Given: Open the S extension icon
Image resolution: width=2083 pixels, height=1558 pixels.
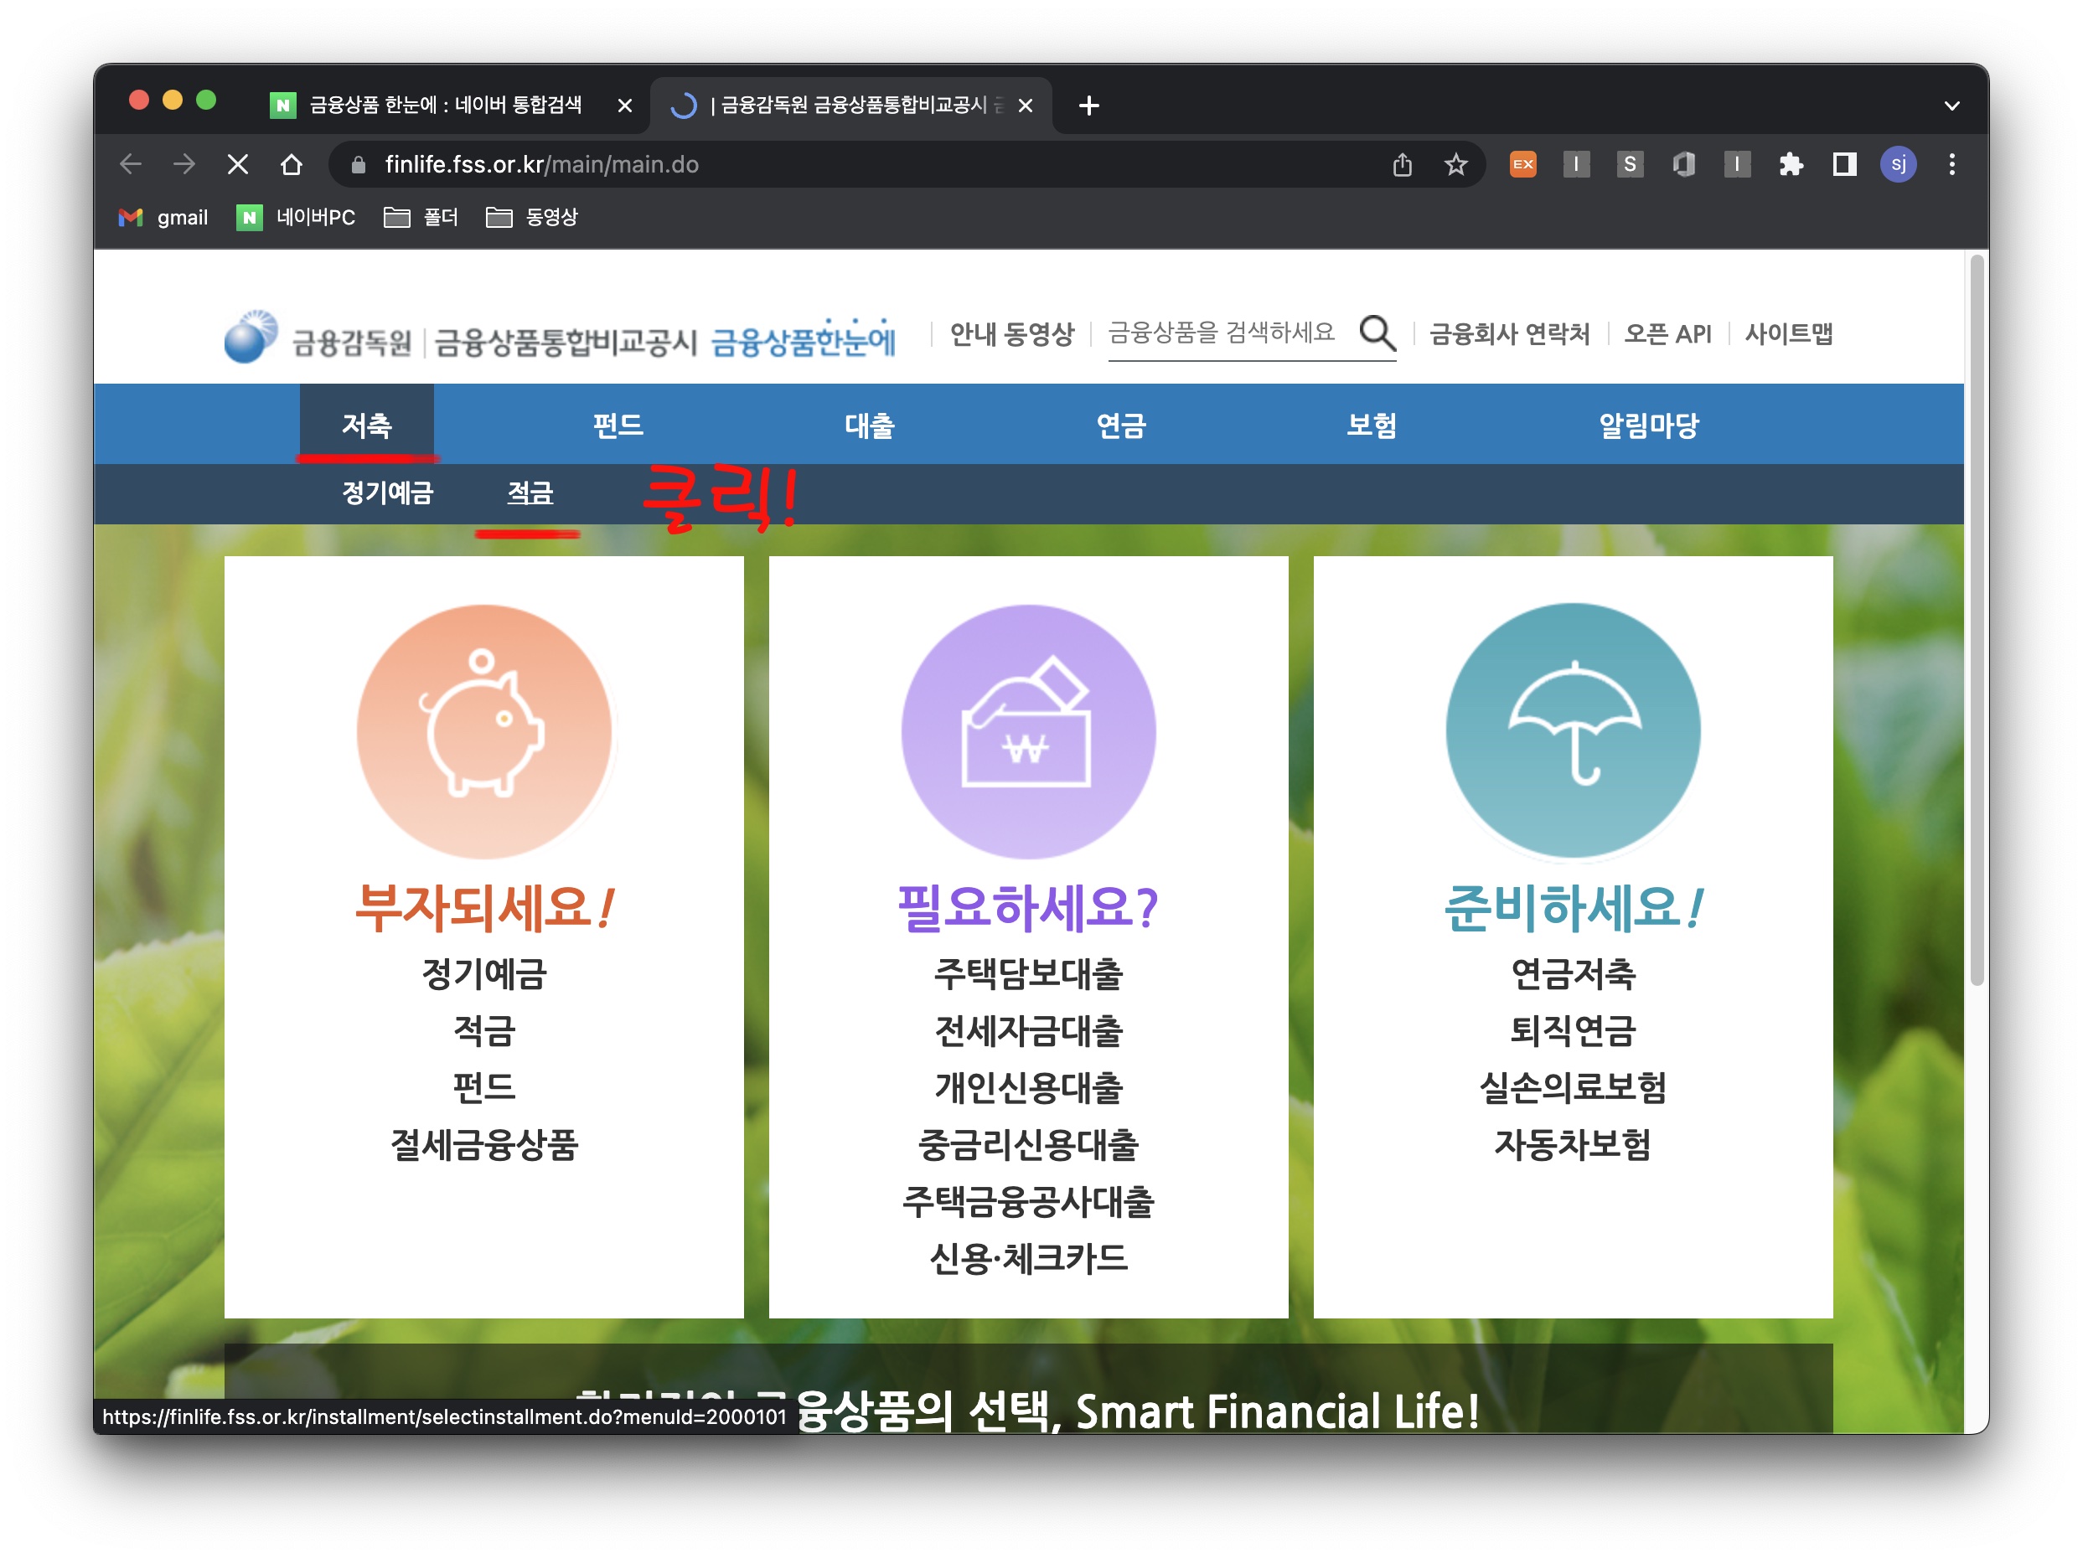Looking at the screenshot, I should pyautogui.click(x=1630, y=165).
